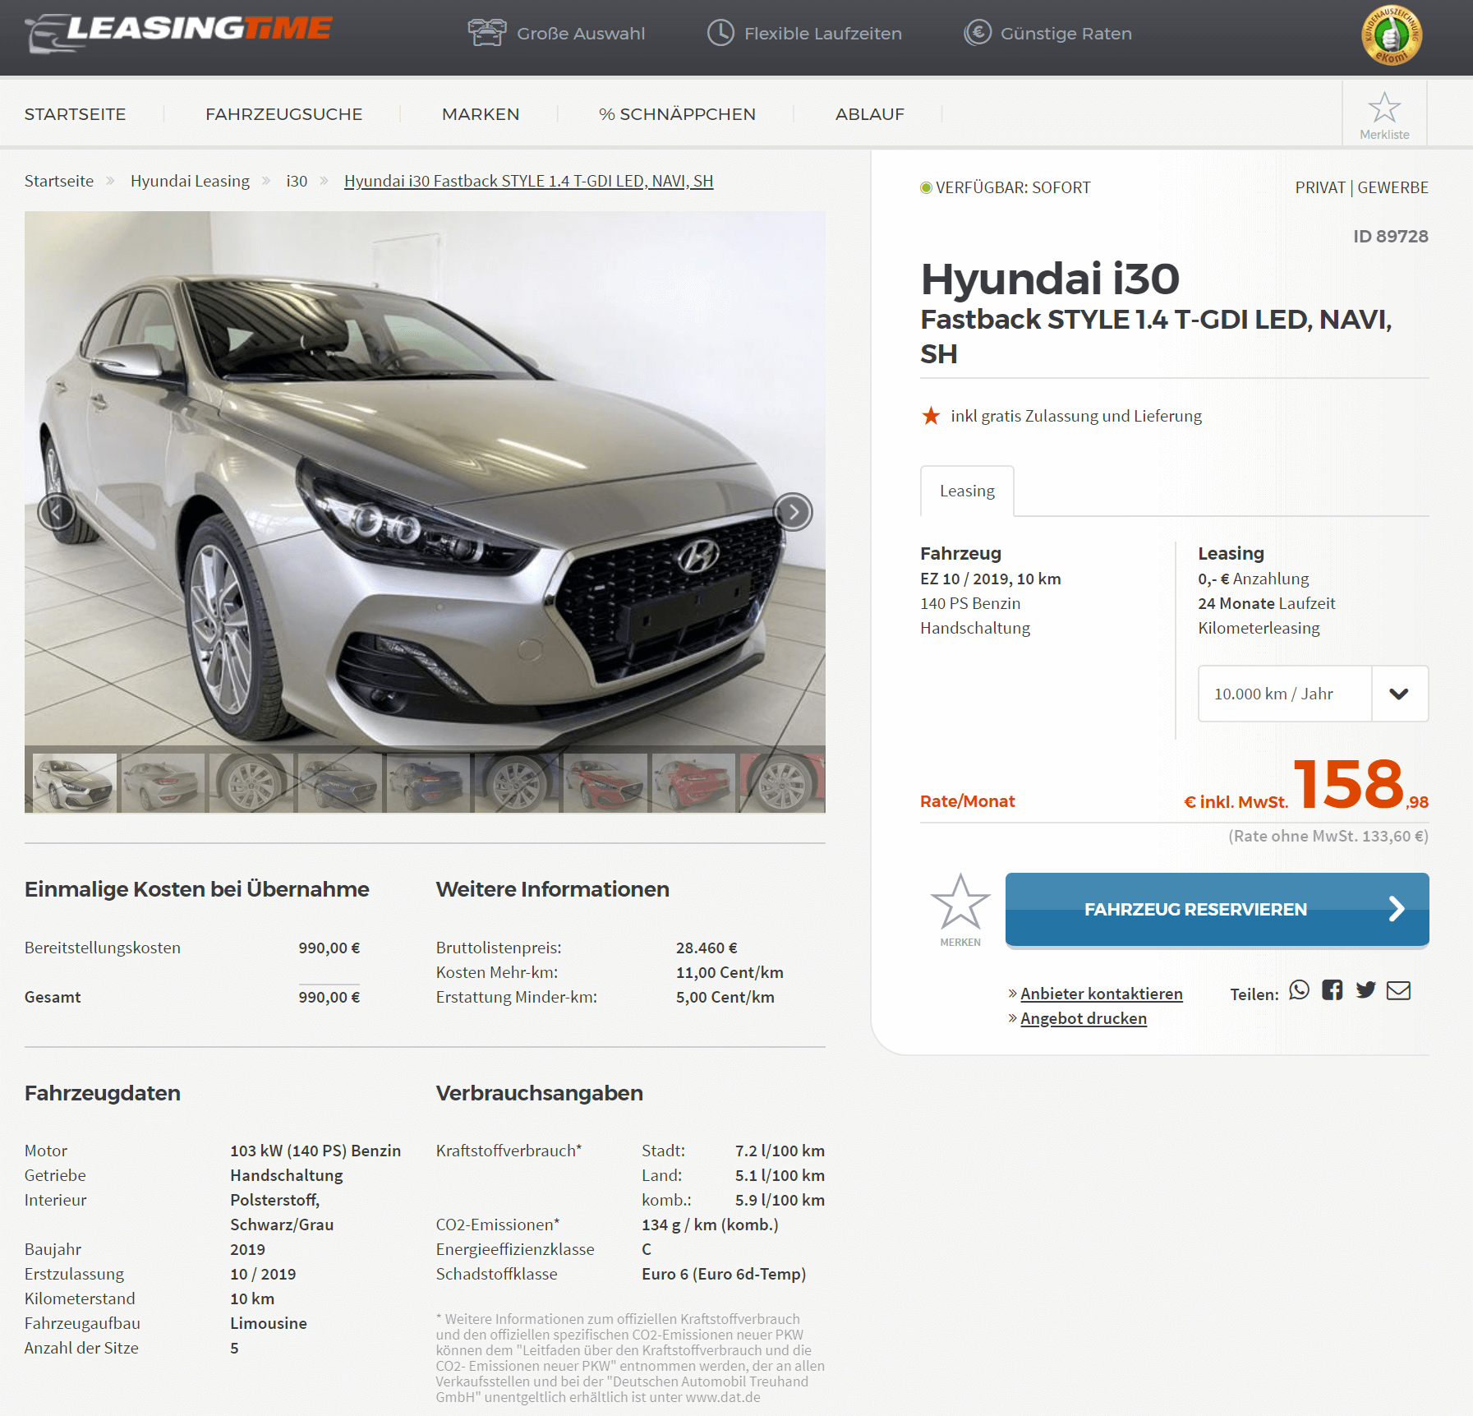Open the 10.000 km / Jahr dropdown

1313,694
